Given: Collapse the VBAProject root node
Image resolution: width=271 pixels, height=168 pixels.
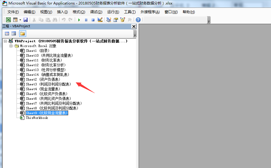Looking at the screenshot, I should [x=5, y=41].
